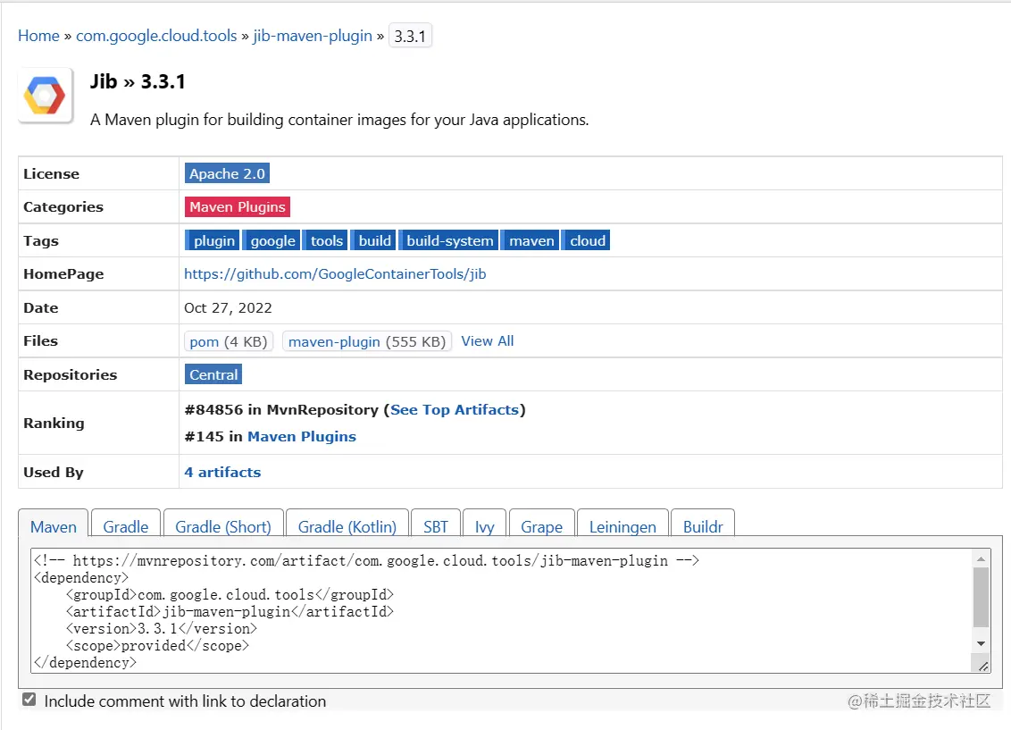
Task: Switch to the Gradle tab
Action: pos(126,524)
